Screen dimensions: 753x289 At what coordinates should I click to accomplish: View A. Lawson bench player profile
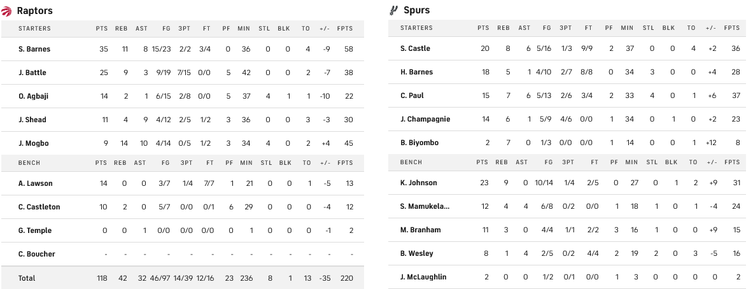coord(36,183)
